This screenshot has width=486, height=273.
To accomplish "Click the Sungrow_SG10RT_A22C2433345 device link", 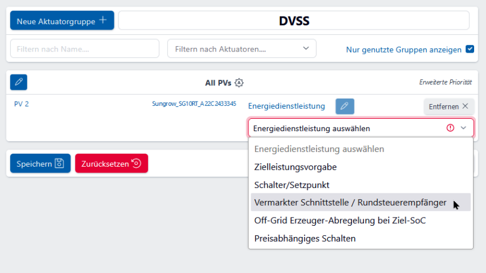I will pos(194,104).
